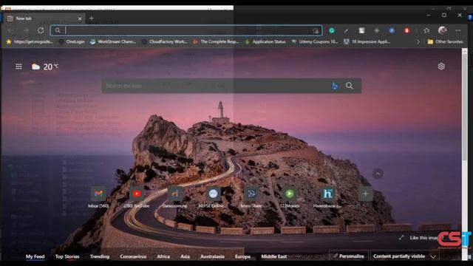
Task: Open the Other favorites folder
Action: click(445, 41)
